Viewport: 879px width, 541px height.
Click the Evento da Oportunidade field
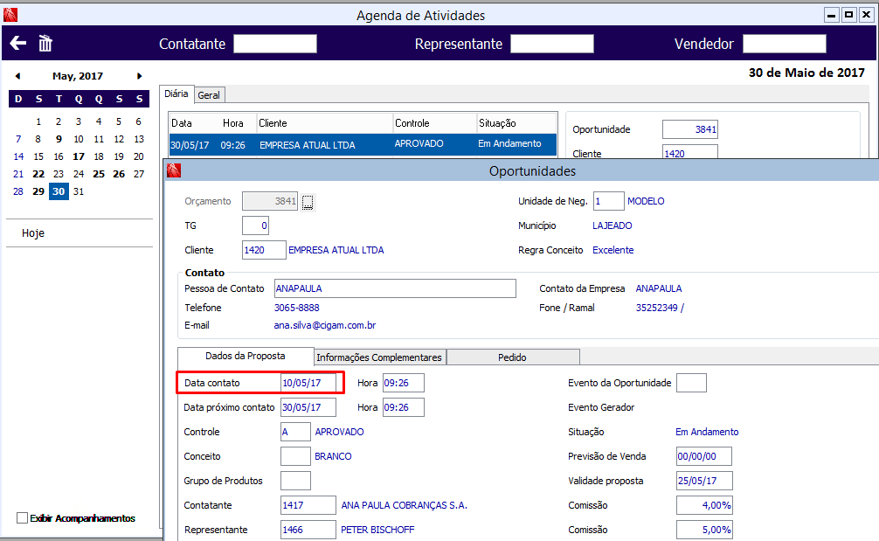click(x=692, y=383)
